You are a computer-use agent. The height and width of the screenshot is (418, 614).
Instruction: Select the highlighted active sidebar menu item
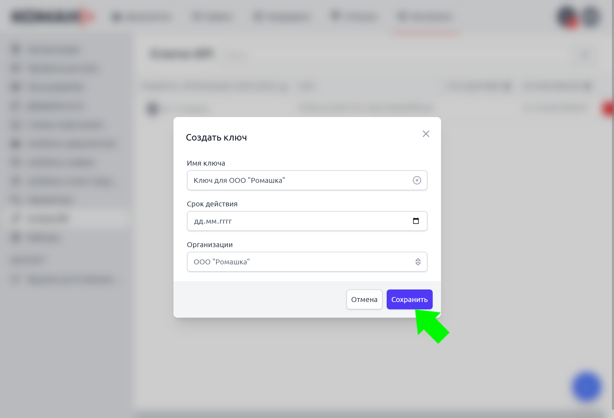[48, 218]
